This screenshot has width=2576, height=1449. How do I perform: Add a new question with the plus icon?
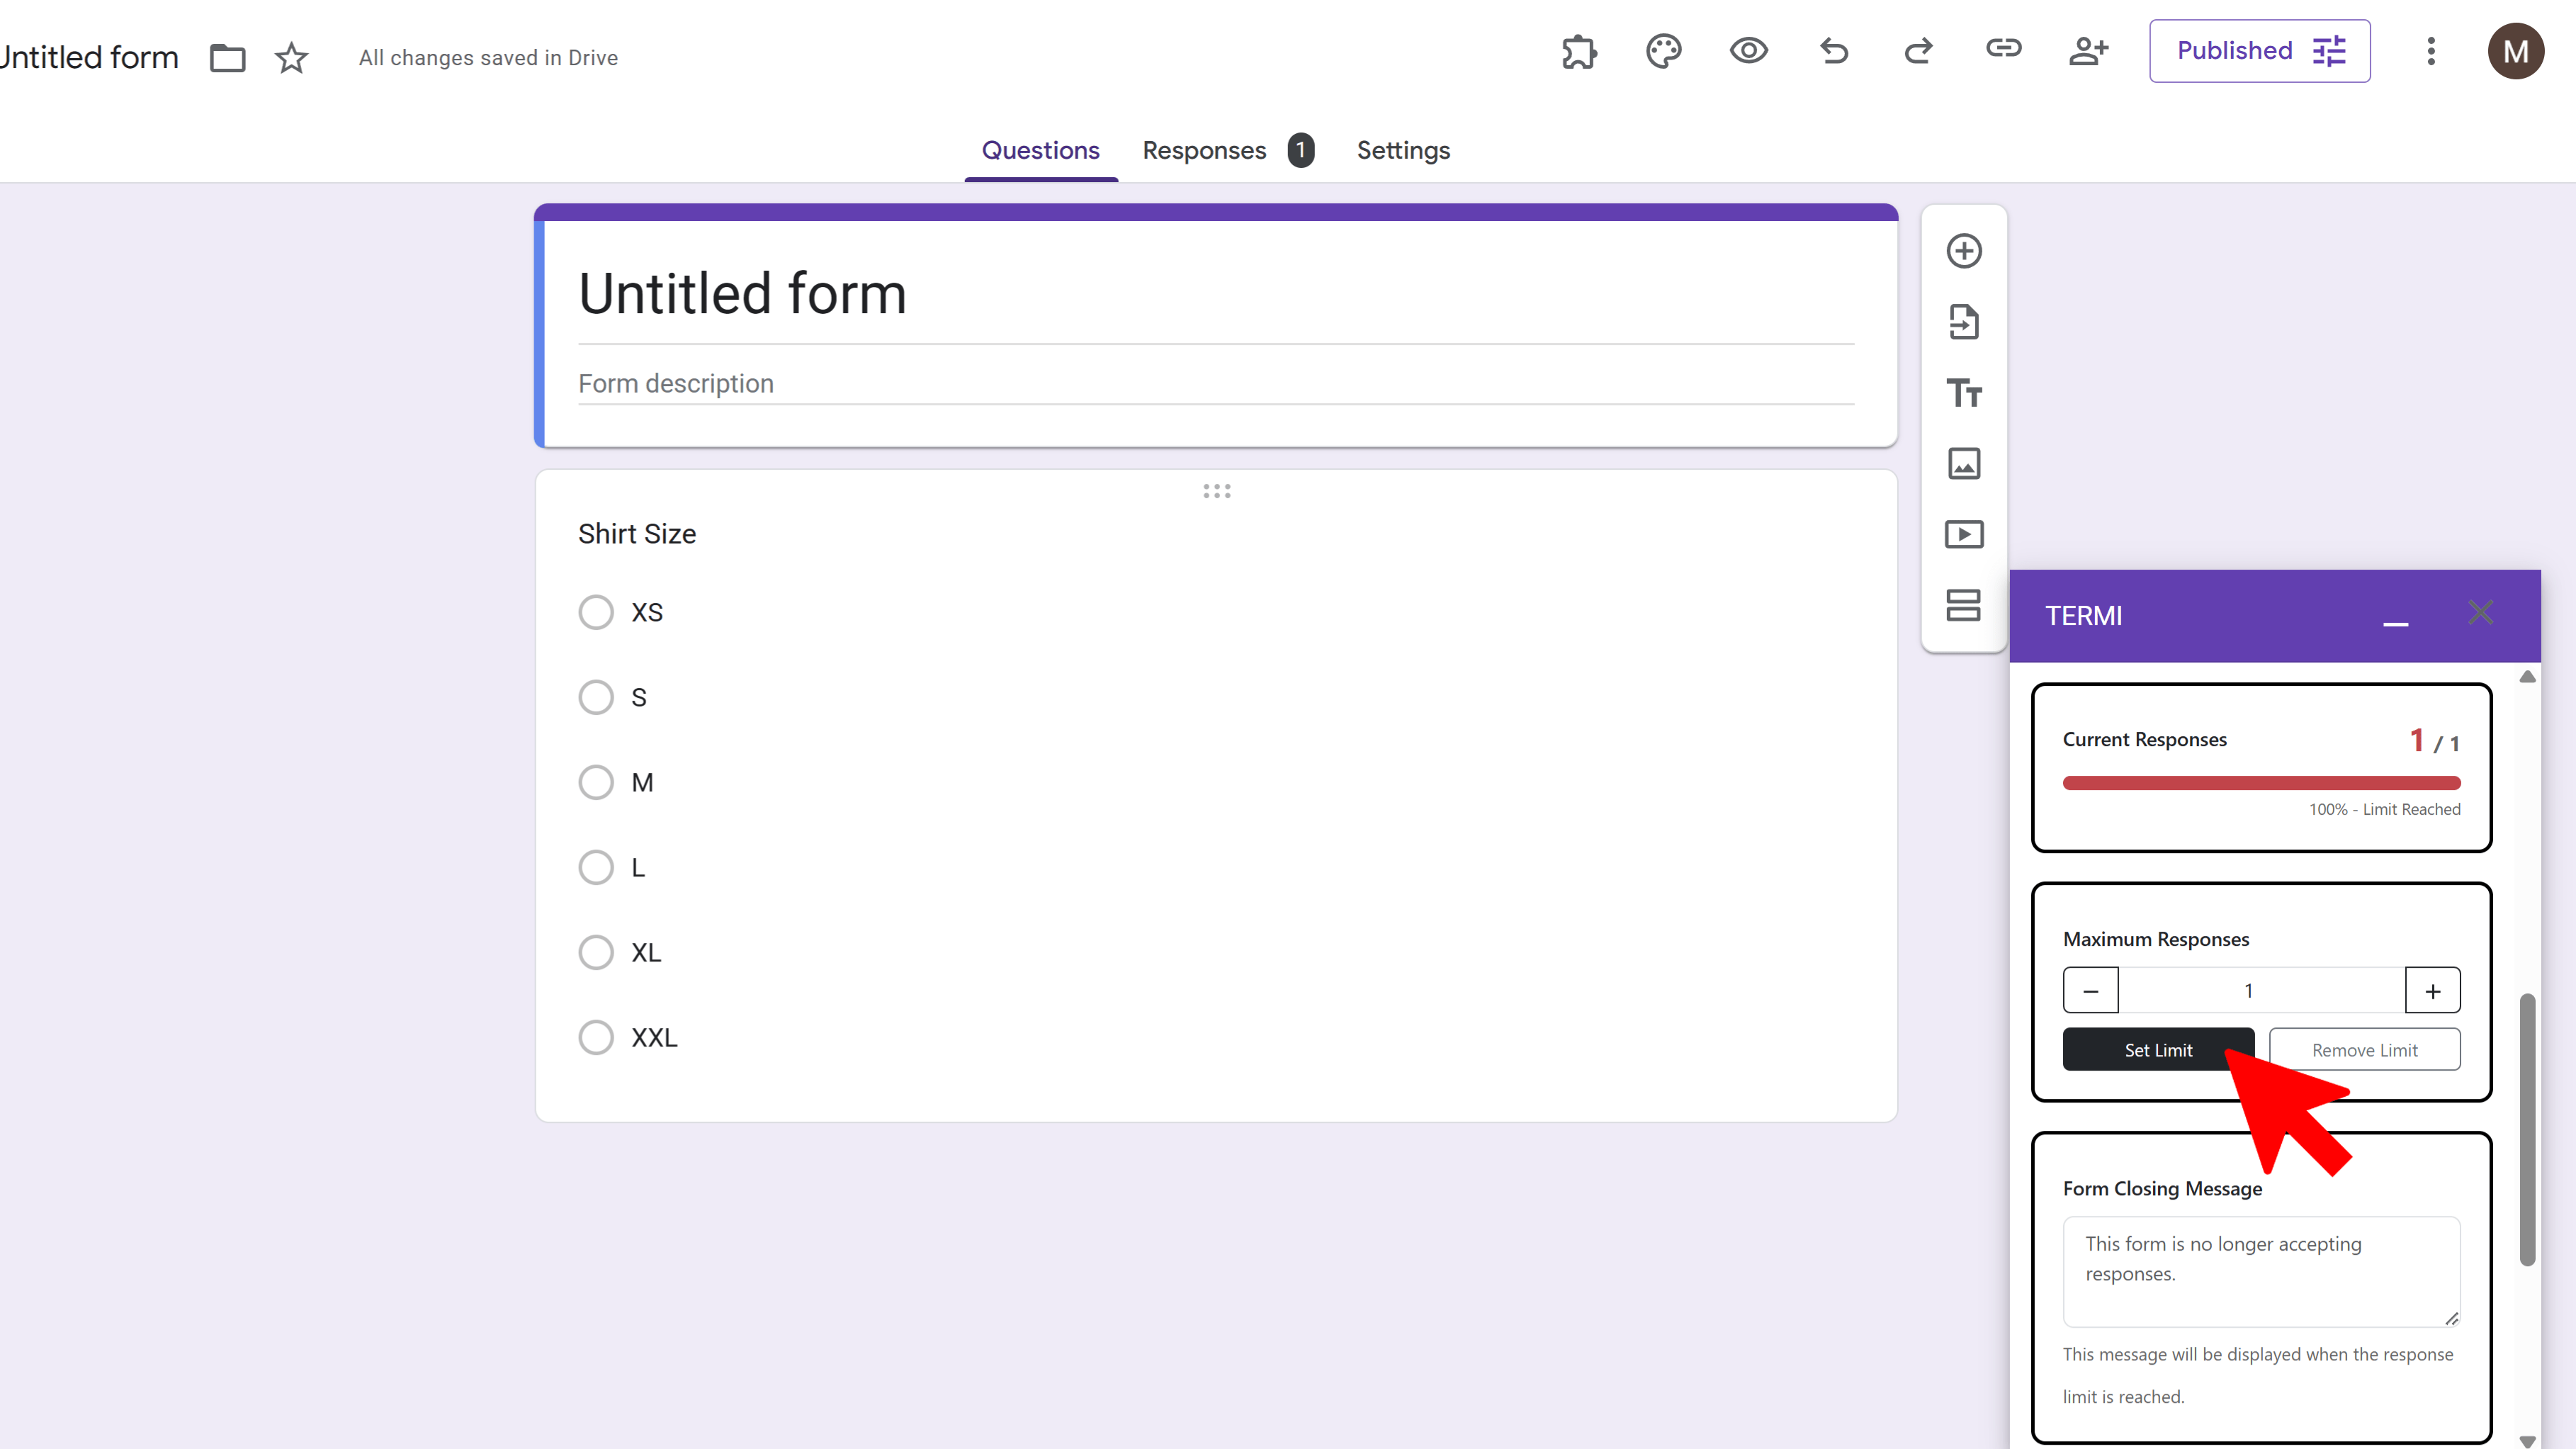[1963, 250]
